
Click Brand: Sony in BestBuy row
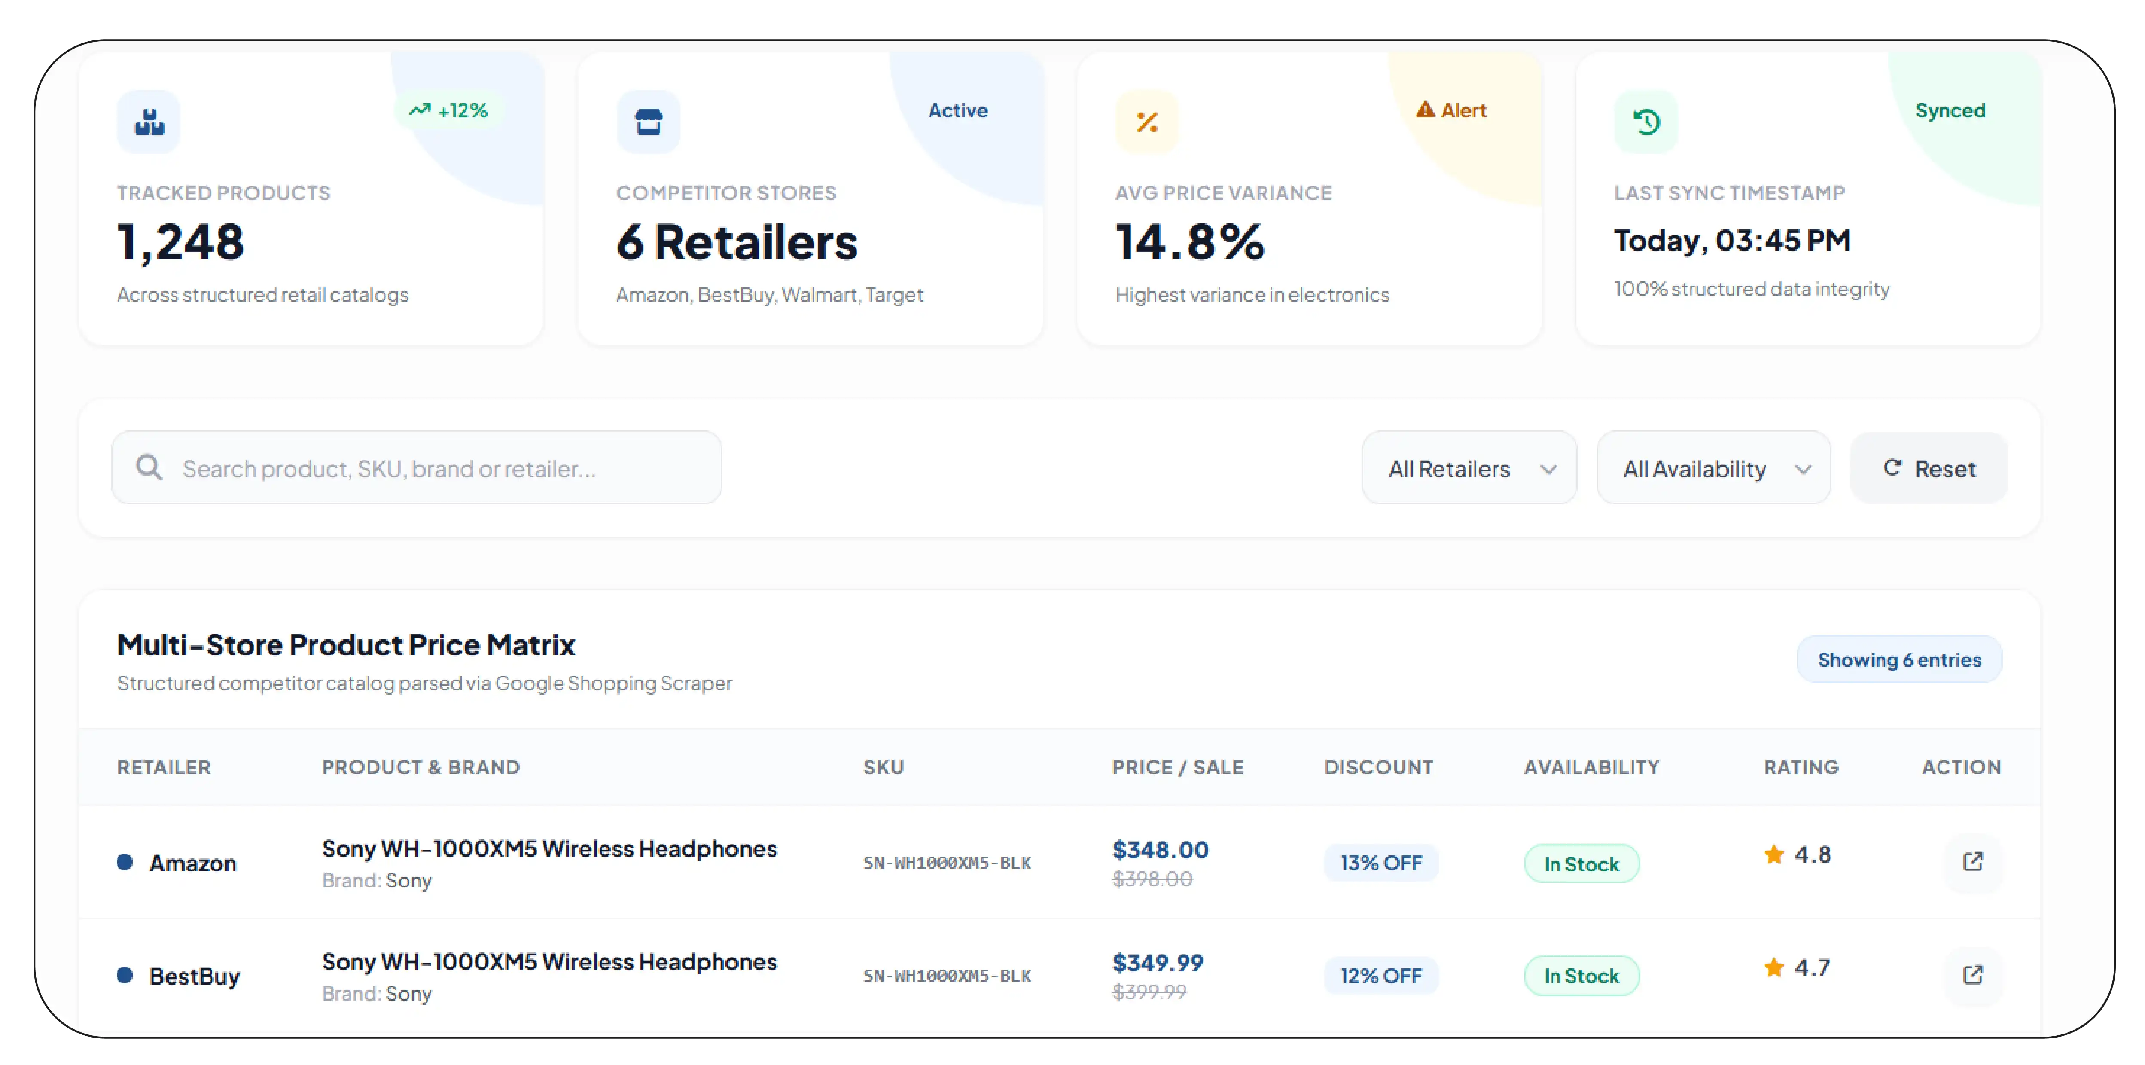coord(376,993)
